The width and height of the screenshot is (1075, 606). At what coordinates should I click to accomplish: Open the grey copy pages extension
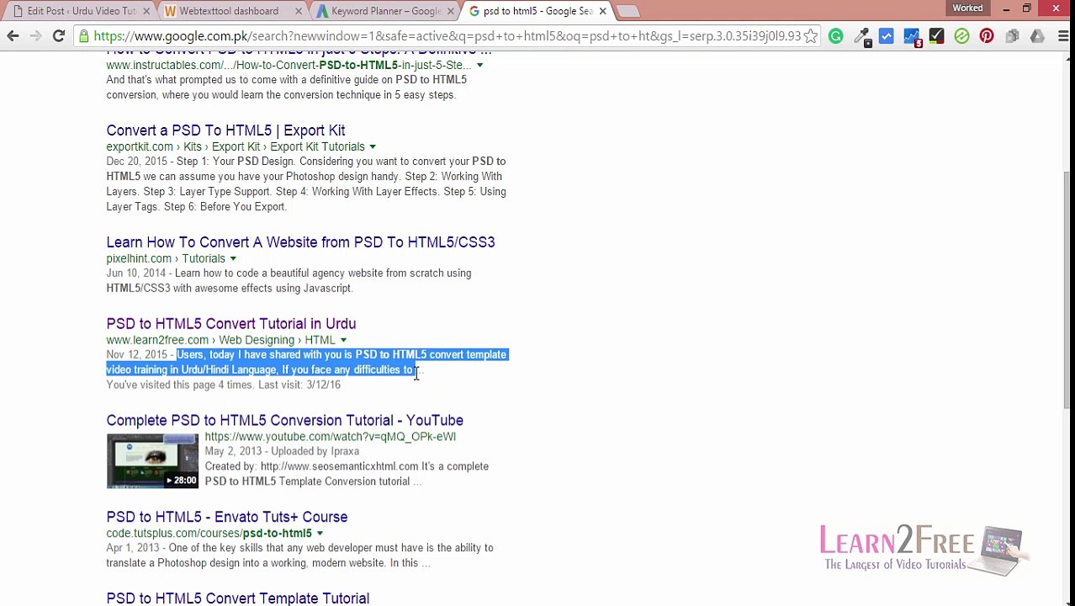point(1012,36)
